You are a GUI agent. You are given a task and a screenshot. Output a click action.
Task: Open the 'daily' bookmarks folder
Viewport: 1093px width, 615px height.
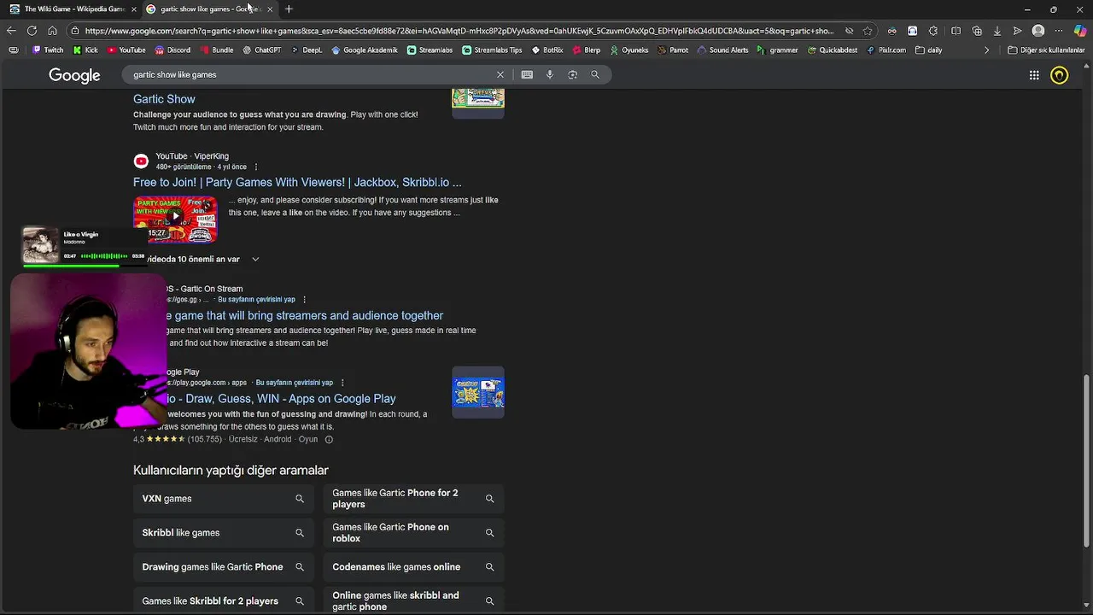pos(928,50)
